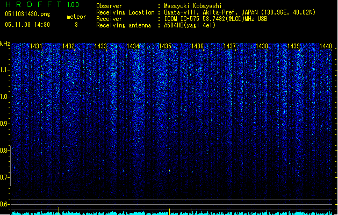Click the yellow meteor marker below 1435
Viewport: 338px width, 215px height.
169,212
